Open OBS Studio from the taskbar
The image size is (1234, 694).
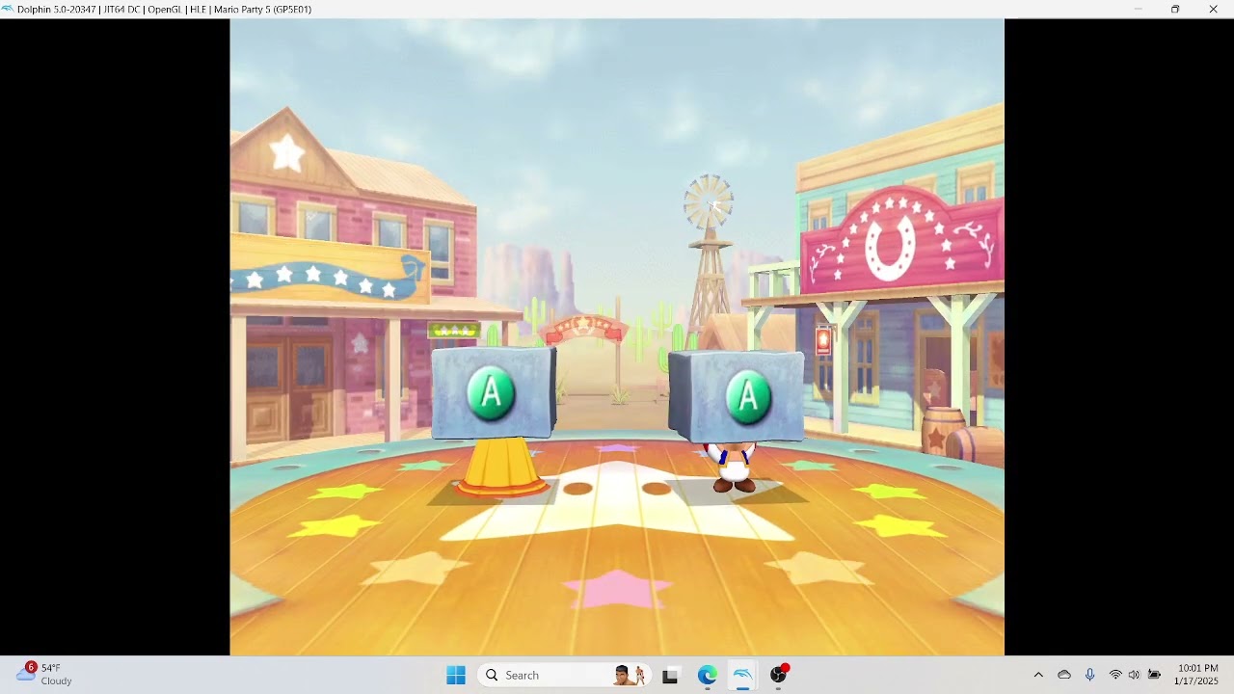click(x=778, y=675)
